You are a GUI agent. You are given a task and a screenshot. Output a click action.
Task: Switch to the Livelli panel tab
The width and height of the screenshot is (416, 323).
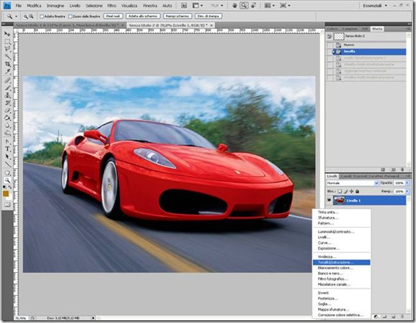coord(332,176)
